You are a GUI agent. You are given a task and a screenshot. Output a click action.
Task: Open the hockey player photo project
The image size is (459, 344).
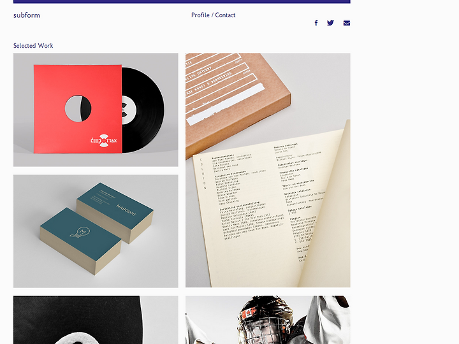(x=268, y=320)
